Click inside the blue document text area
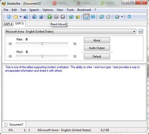The width and height of the screenshot is (149, 134). tap(74, 92)
